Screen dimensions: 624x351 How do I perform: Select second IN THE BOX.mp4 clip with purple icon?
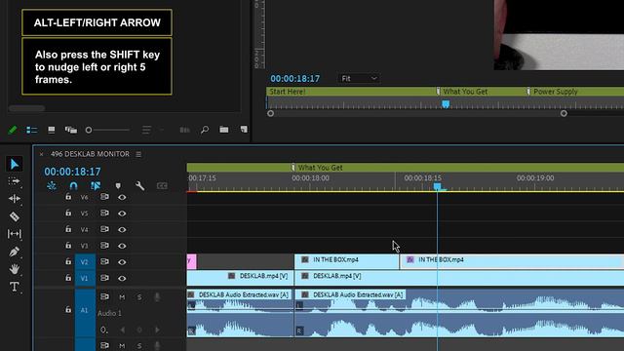(x=512, y=261)
